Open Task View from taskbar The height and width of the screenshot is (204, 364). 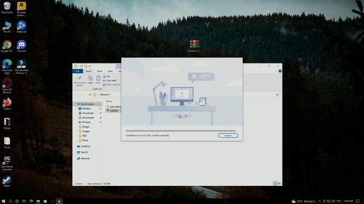[24, 201]
